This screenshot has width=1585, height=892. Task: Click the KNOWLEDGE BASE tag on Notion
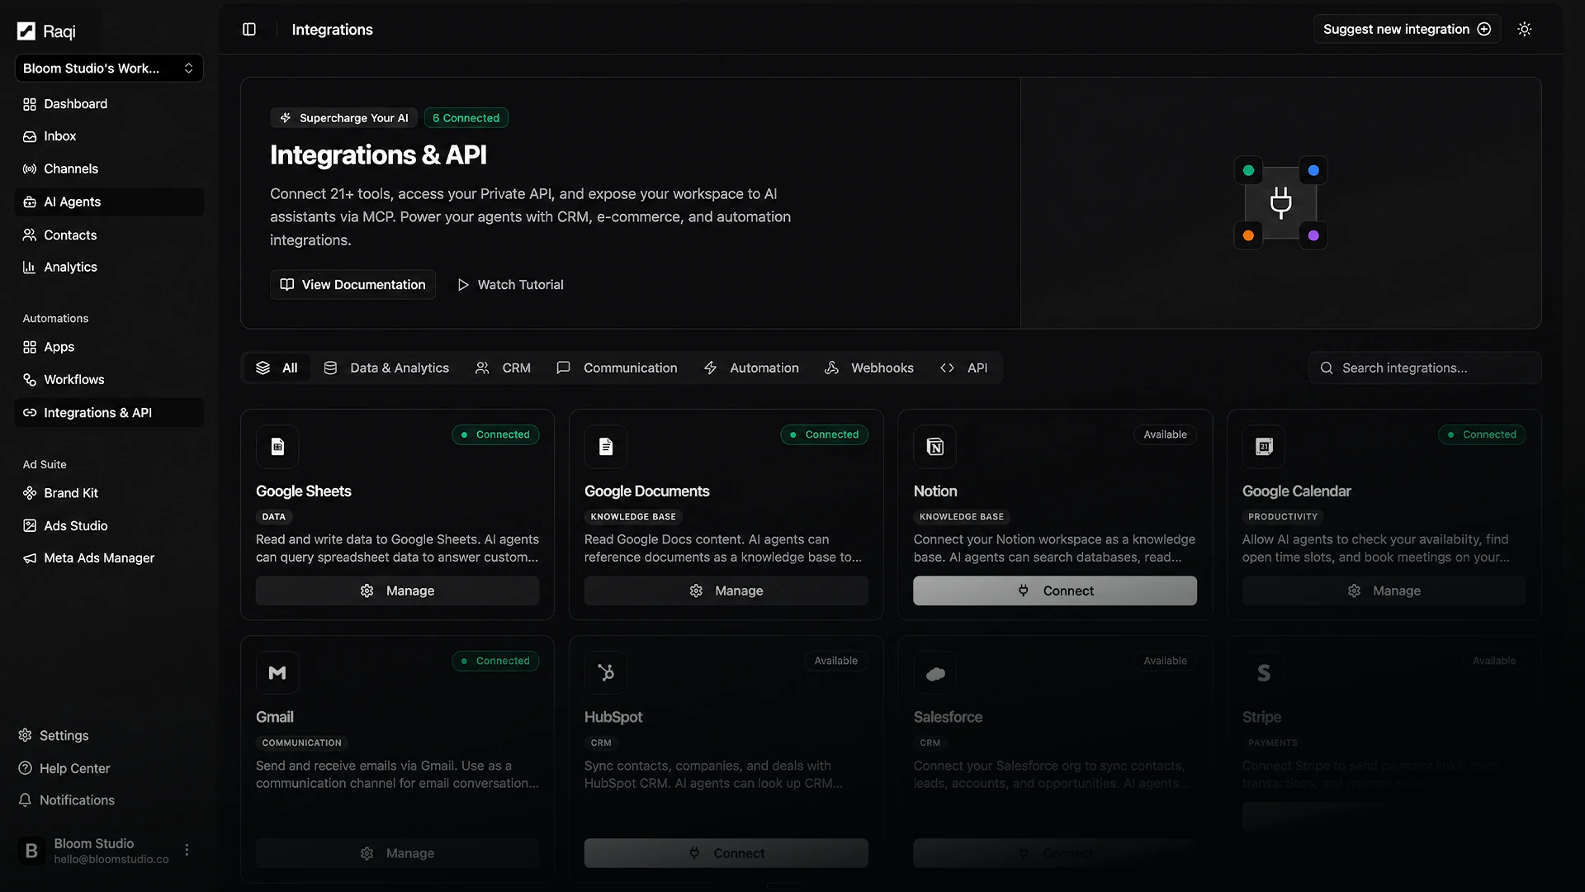click(x=962, y=517)
